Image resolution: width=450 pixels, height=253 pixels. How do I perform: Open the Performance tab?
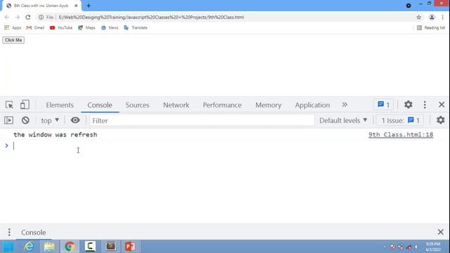[x=222, y=105]
